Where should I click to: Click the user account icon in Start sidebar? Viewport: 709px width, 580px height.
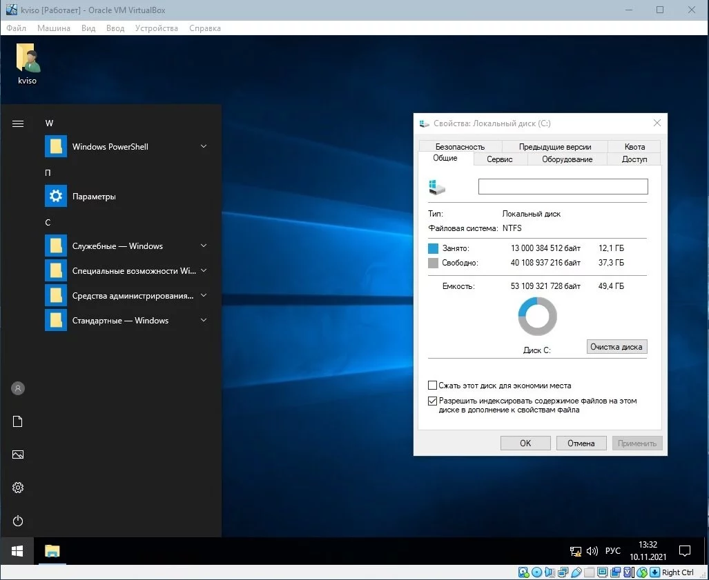[18, 388]
